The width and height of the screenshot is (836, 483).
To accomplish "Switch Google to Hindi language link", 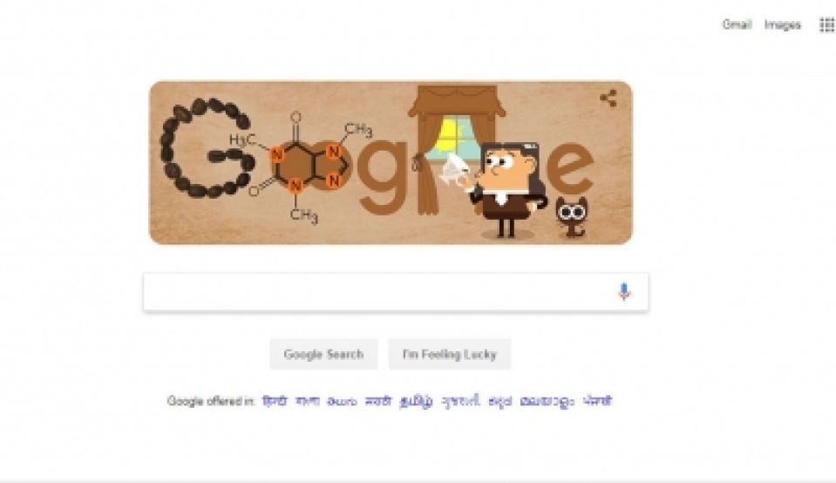I will pyautogui.click(x=275, y=401).
